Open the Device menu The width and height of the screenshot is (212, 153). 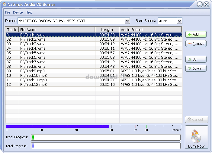coord(18,12)
